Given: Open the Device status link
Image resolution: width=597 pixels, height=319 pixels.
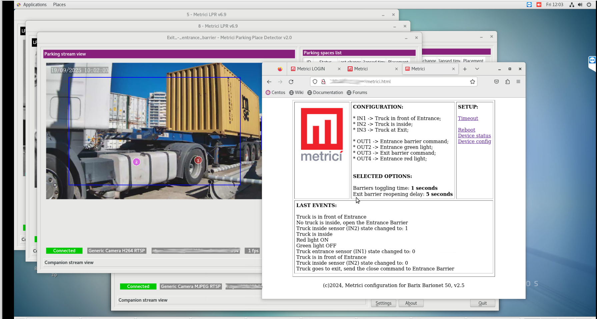Looking at the screenshot, I should pyautogui.click(x=474, y=136).
